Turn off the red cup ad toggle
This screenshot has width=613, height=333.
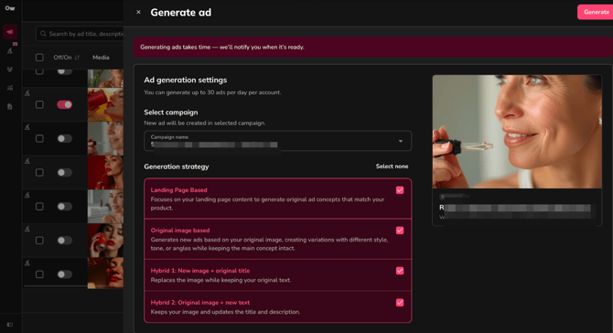pyautogui.click(x=65, y=104)
